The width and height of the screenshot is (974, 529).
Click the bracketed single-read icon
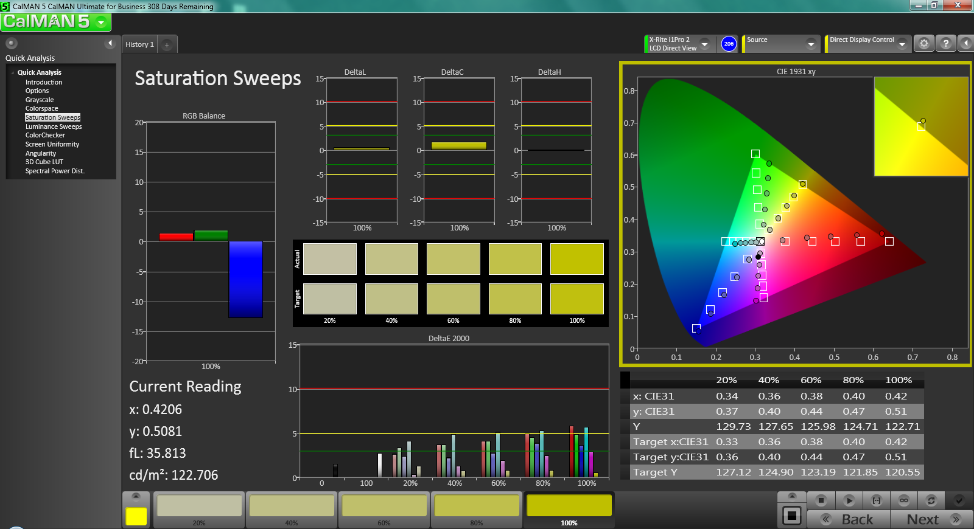877,500
